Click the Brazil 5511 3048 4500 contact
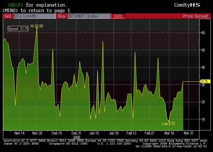This screenshot has width=213, height=152. (x=66, y=141)
